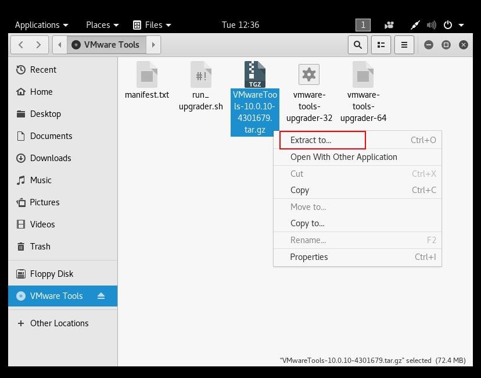Open the Files app menu
The image size is (481, 378).
pos(152,25)
